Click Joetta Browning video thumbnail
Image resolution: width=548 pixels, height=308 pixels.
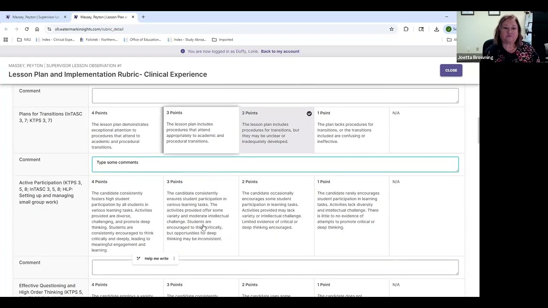[x=502, y=37]
